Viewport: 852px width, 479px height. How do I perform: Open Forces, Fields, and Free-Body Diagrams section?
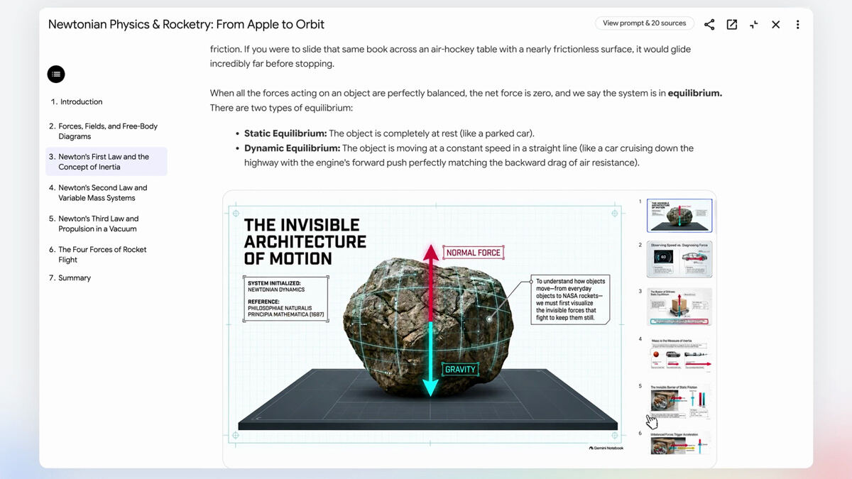[x=106, y=131]
